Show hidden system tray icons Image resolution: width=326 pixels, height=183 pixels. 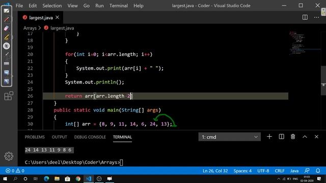click(x=279, y=178)
